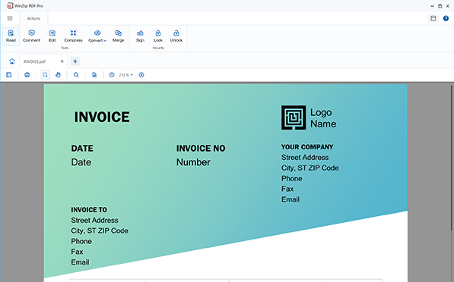Image resolution: width=454 pixels, height=282 pixels.
Task: Click the Print icon
Action: point(27,75)
